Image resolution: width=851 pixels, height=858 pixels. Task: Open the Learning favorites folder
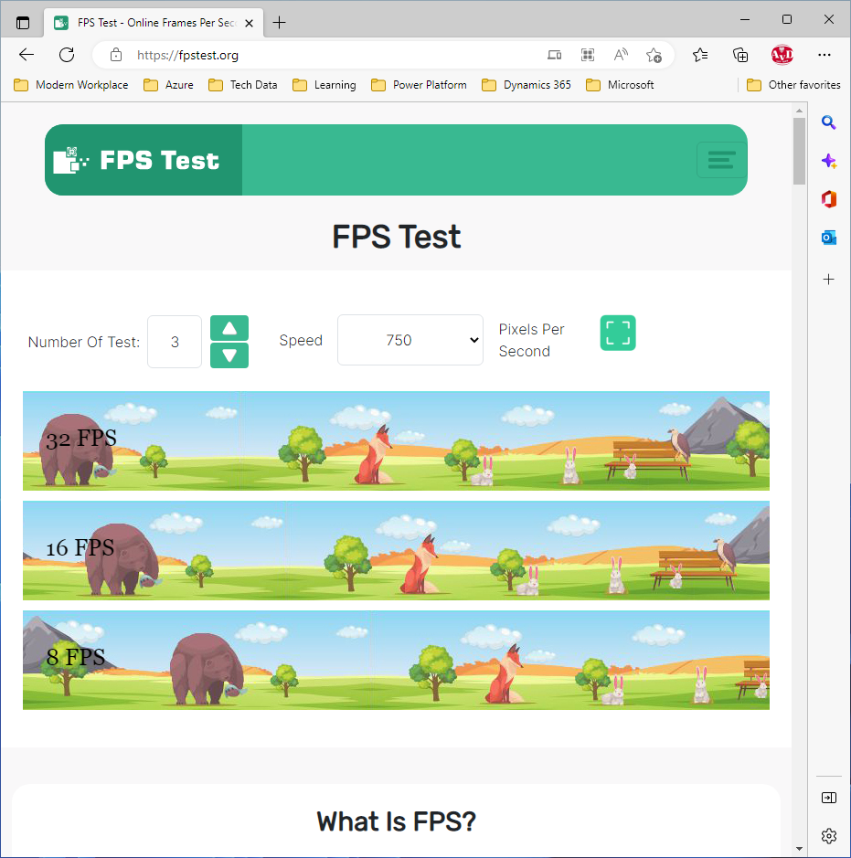coord(324,85)
